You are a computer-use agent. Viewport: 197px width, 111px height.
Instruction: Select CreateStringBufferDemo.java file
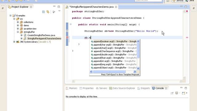(41, 35)
